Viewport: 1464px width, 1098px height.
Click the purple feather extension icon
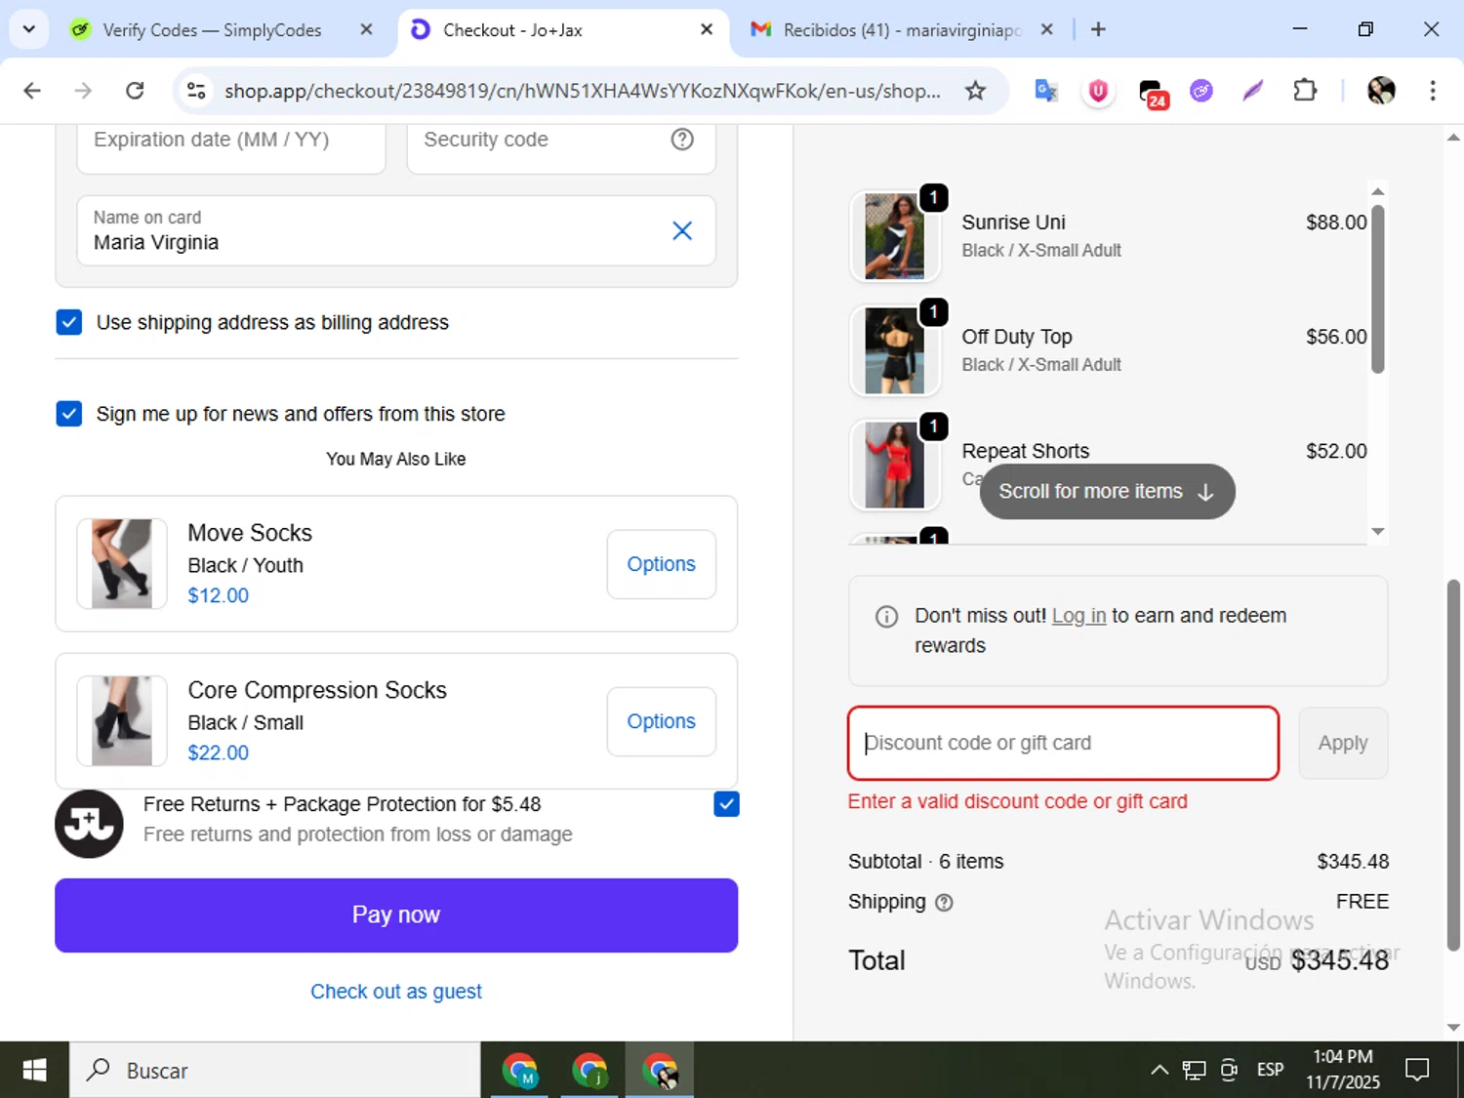1253,91
